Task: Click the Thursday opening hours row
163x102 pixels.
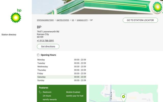Action: (x=62, y=70)
